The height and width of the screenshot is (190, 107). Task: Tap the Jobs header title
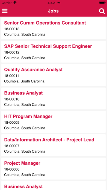click(x=53, y=11)
